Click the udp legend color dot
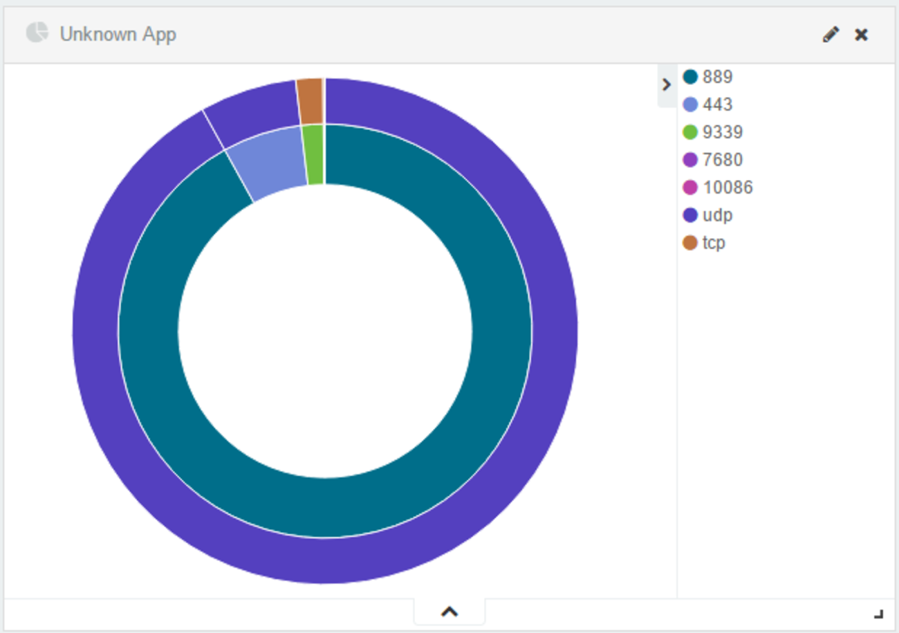The width and height of the screenshot is (899, 633). [x=690, y=215]
